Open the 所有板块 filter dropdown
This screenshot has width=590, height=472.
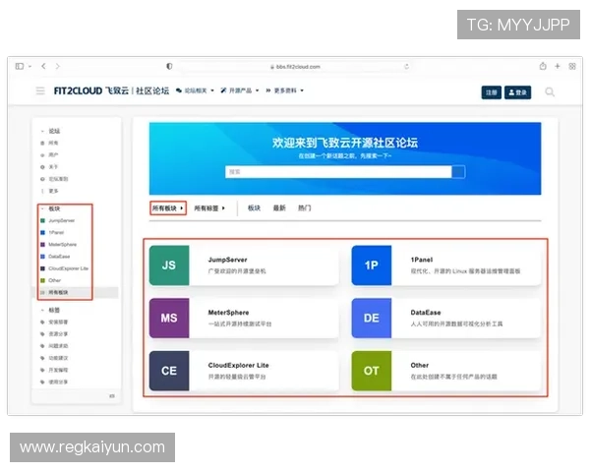(168, 208)
